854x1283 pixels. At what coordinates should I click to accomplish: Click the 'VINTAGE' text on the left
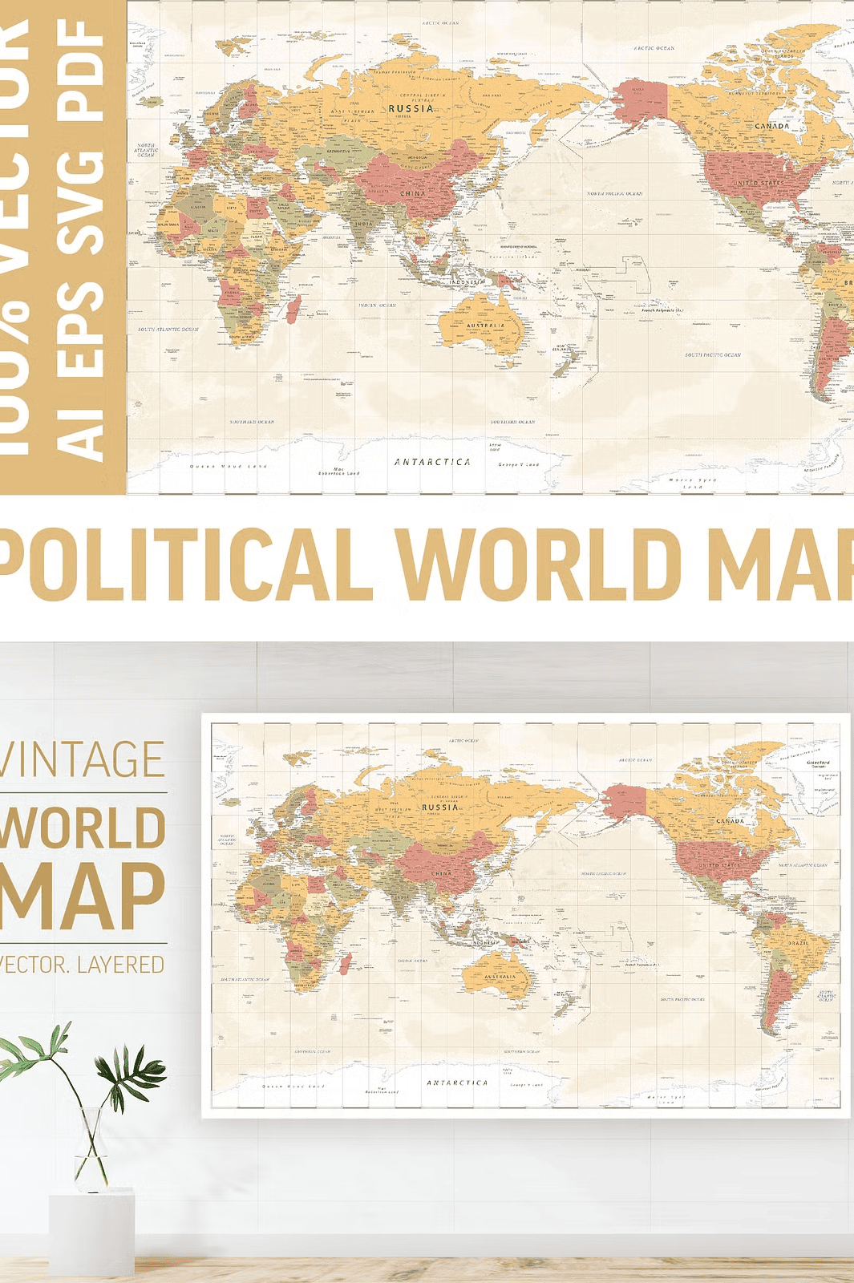click(82, 760)
